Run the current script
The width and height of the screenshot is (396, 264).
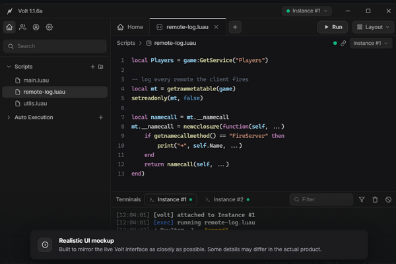pos(333,27)
